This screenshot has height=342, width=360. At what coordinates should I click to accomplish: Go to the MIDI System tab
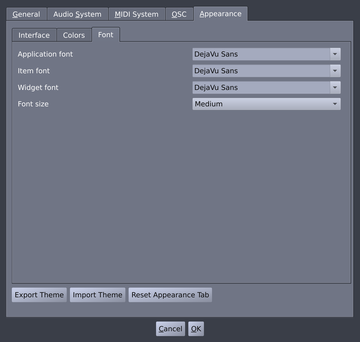pos(137,14)
